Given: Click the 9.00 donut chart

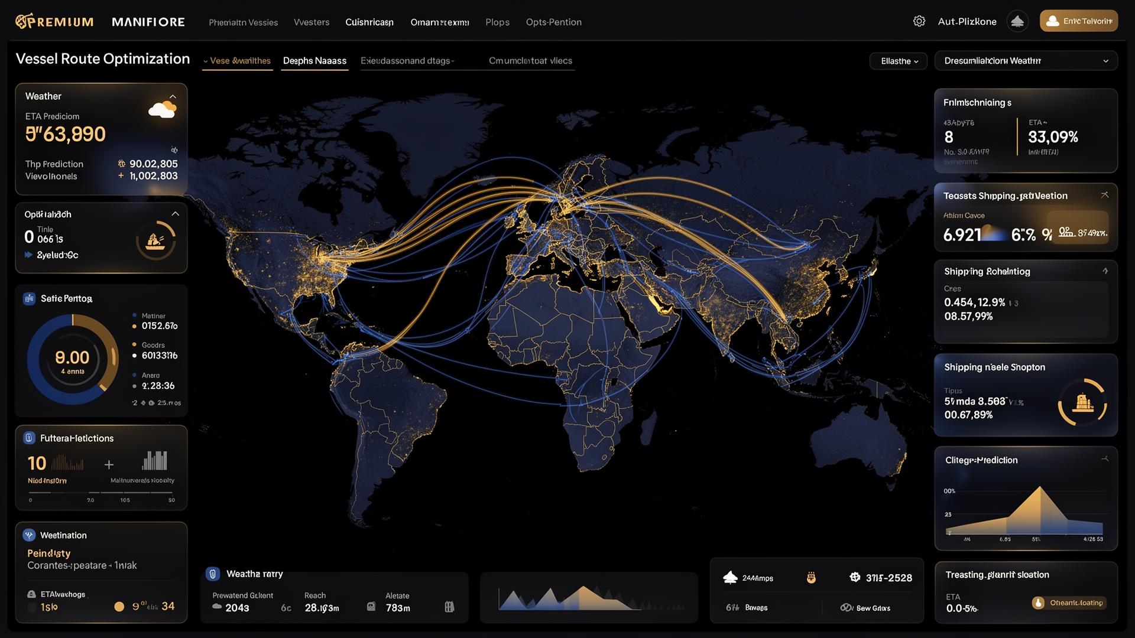Looking at the screenshot, I should tap(73, 359).
